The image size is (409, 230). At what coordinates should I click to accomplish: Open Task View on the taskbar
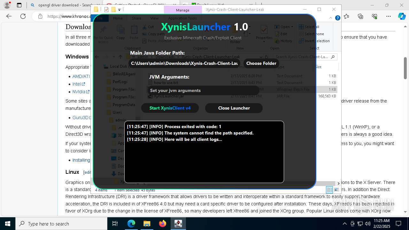click(115, 224)
